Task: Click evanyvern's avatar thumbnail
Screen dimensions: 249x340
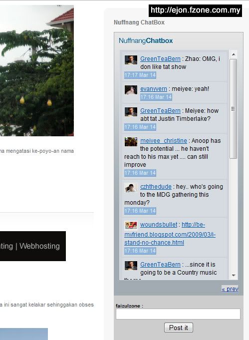Action: click(131, 90)
